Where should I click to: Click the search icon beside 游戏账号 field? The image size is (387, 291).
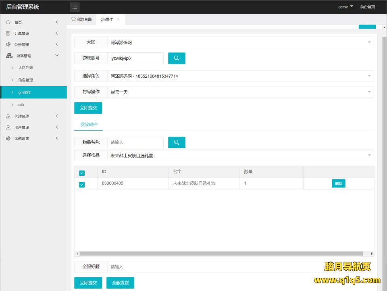(177, 58)
